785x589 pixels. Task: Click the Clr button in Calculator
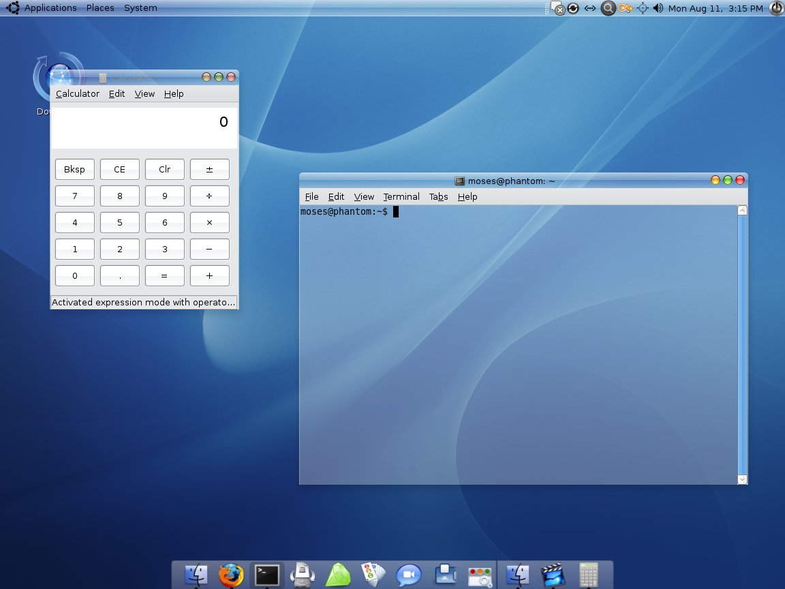[x=165, y=169]
